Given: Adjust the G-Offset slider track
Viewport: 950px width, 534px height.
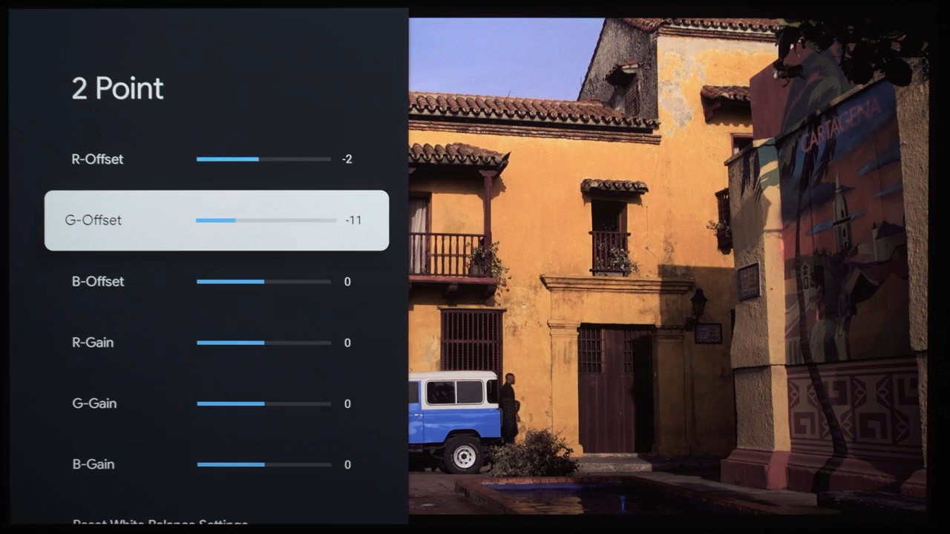Looking at the screenshot, I should (x=266, y=220).
